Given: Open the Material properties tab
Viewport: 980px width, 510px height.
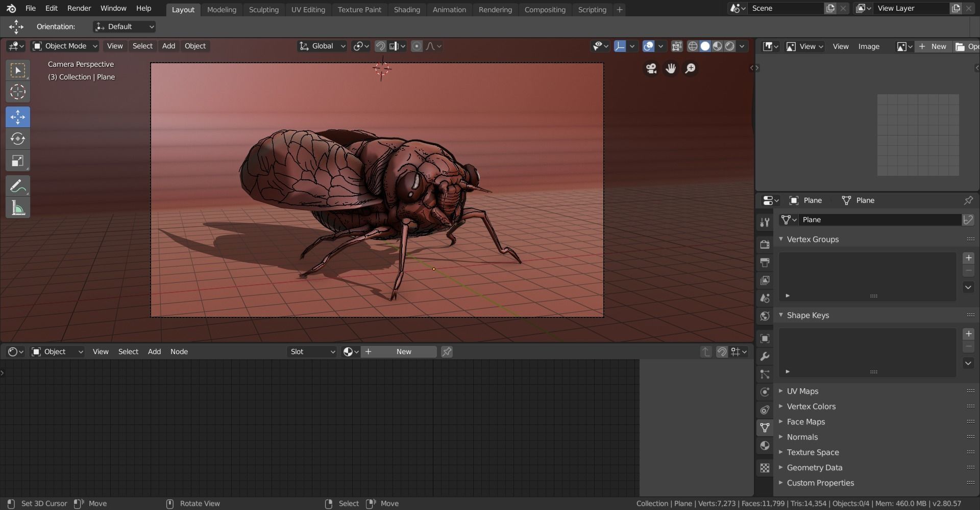Looking at the screenshot, I should click(765, 445).
